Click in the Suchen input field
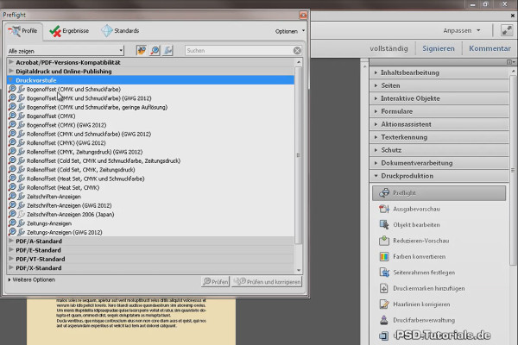The image size is (518, 345). pos(239,51)
